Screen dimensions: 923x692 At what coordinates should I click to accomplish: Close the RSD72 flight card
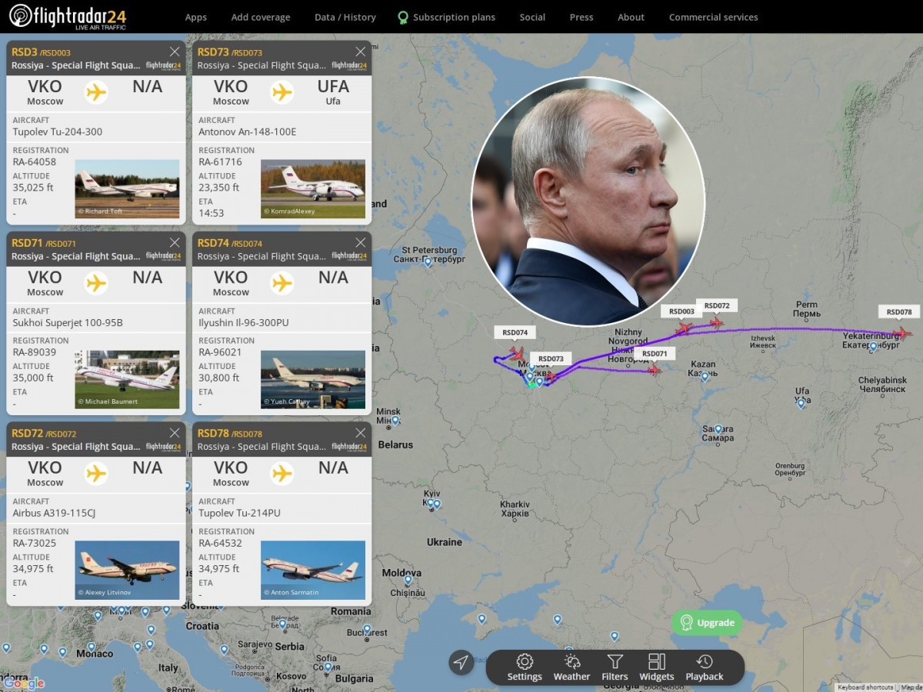coord(175,433)
